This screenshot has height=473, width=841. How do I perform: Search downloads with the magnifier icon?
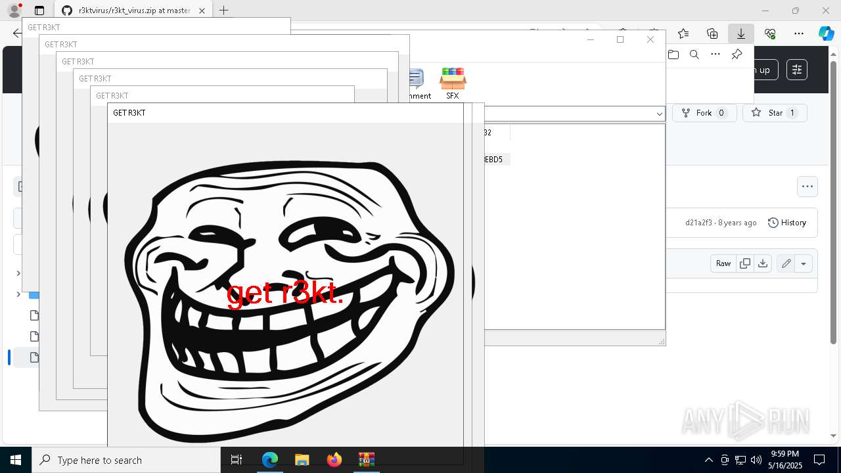click(x=694, y=55)
